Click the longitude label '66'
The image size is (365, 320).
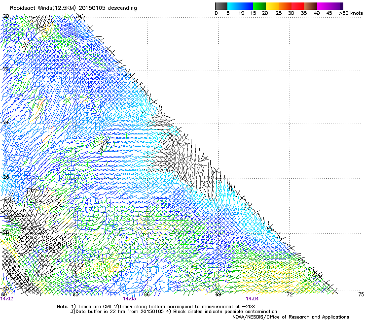coord(147,294)
